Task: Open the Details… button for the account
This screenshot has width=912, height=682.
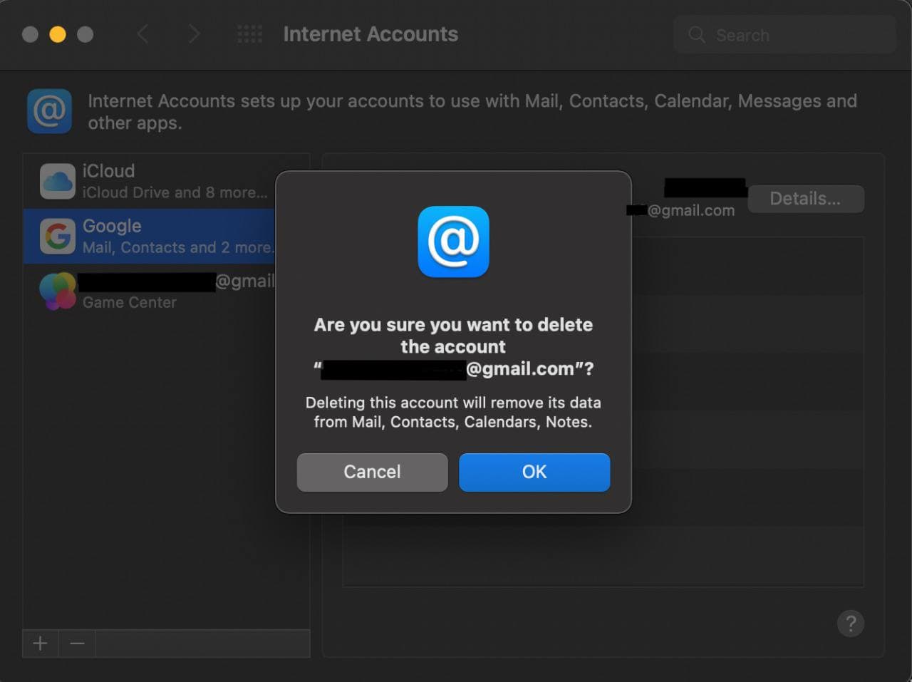Action: point(806,199)
